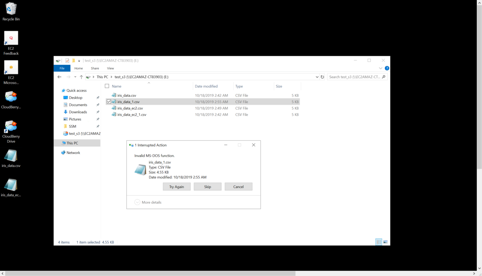Screen dimensions: 482x276
Task: Click the drive icon in address bar
Action: 88,77
